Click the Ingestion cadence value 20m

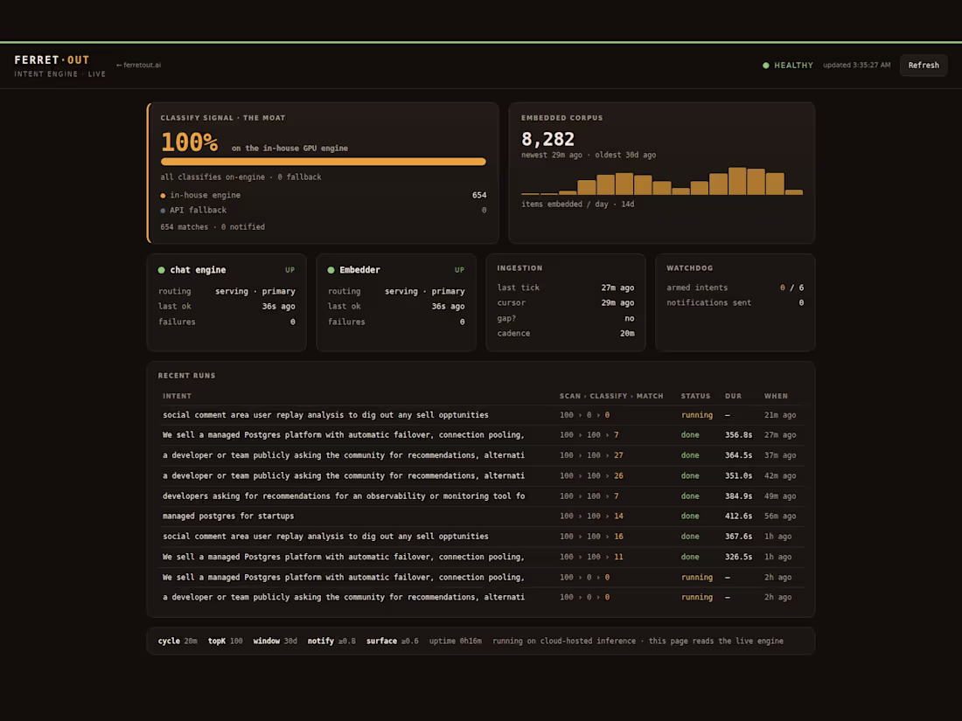[x=627, y=334]
